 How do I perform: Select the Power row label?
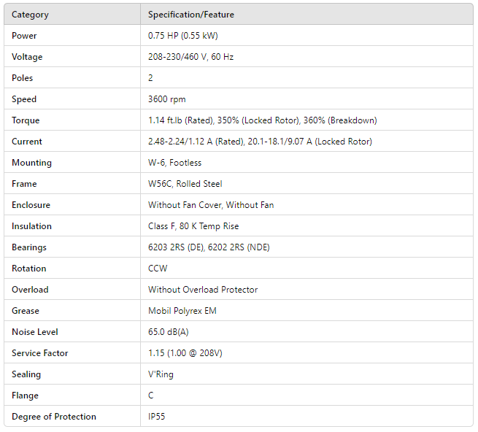point(24,36)
